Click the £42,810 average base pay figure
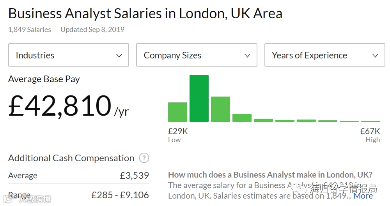The height and width of the screenshot is (206, 390). click(60, 106)
